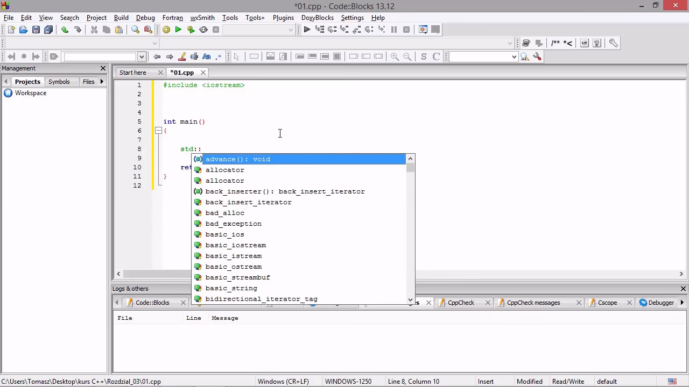Viewport: 689px width, 387px height.
Task: Click the DoxyBlocks block comment icon
Action: 556,43
